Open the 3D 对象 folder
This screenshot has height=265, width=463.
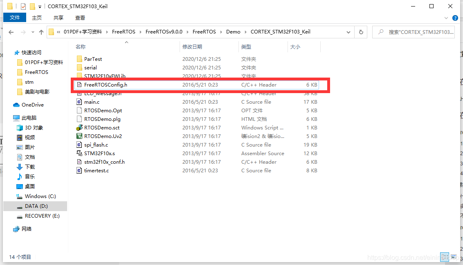[34, 127]
